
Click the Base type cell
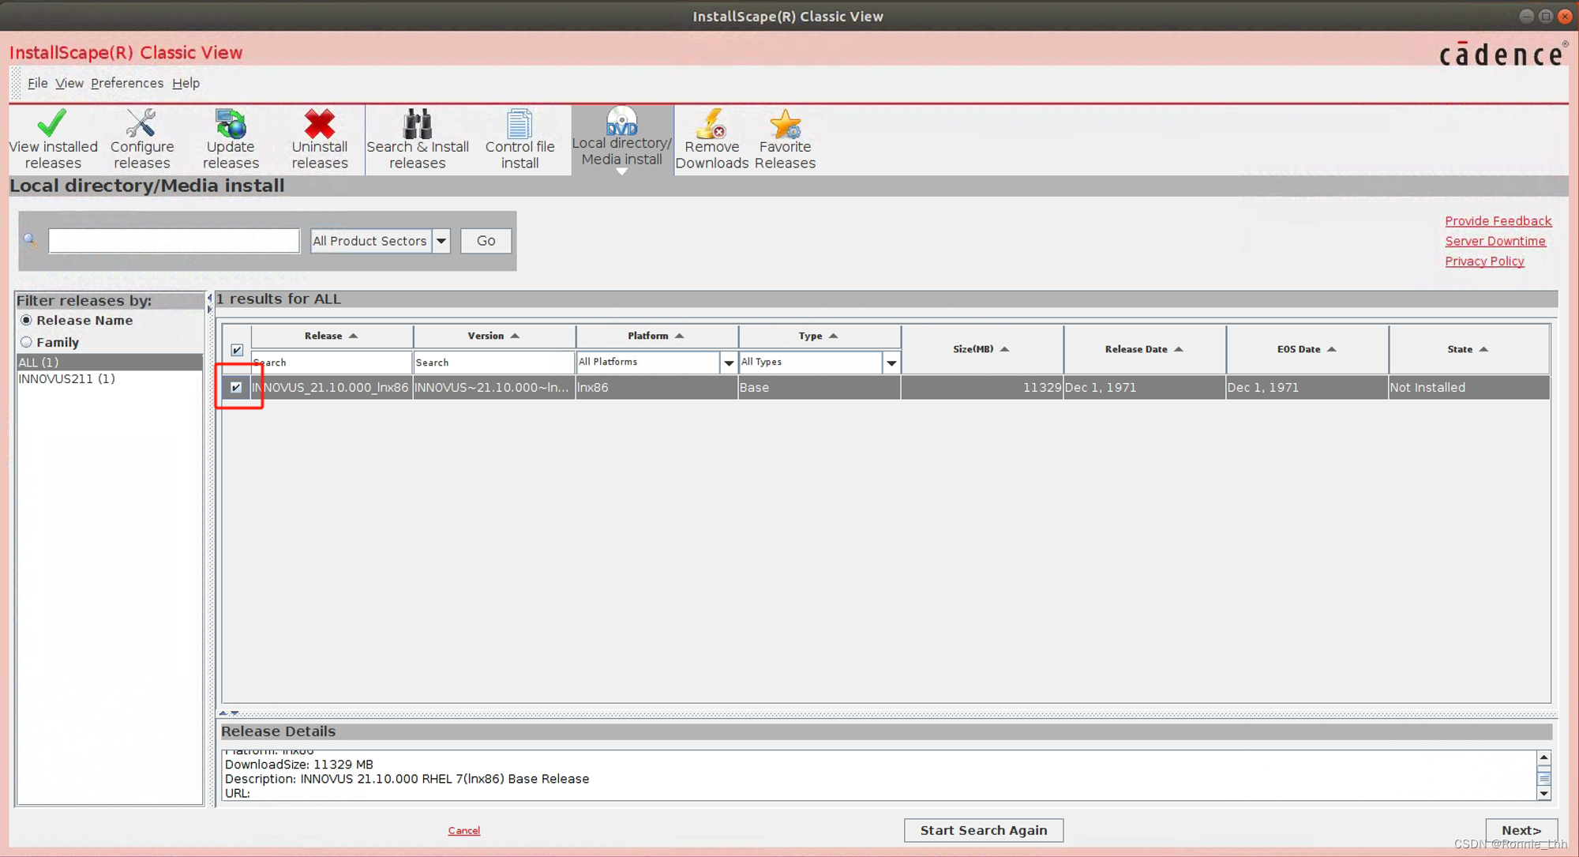click(820, 387)
